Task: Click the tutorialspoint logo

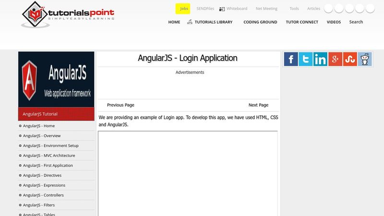Action: (x=68, y=14)
